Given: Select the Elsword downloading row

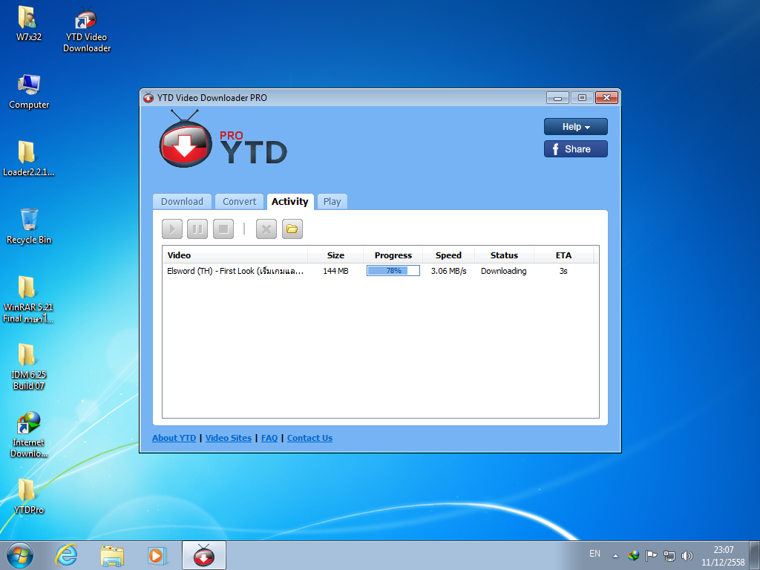Looking at the screenshot, I should [x=235, y=270].
